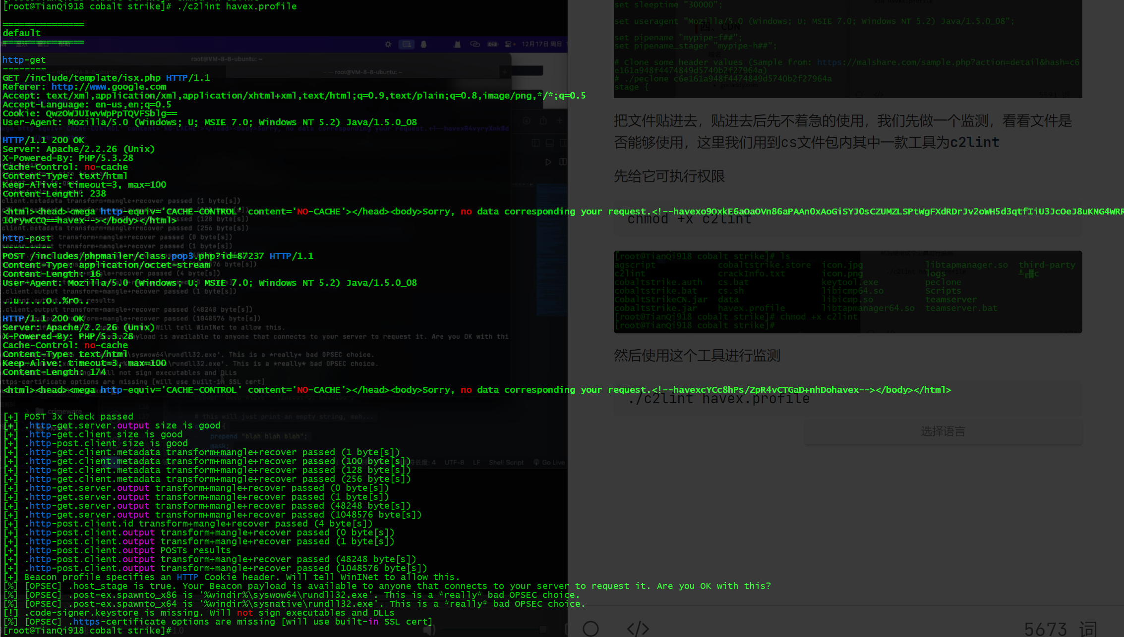Click the '[+] POST 3x check passed' line
Screen dimensions: 1124x637
(68, 417)
